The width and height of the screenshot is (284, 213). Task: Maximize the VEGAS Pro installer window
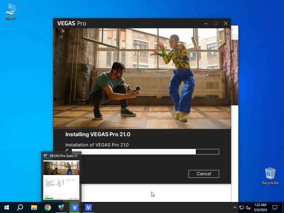click(216, 23)
